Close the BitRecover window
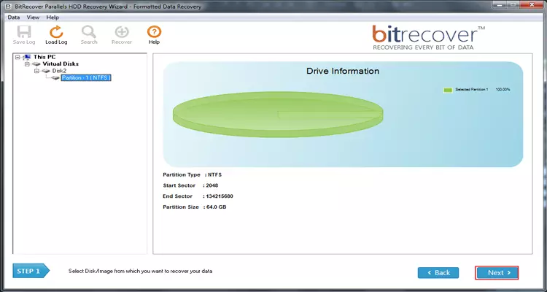547x292 pixels. 532,5
